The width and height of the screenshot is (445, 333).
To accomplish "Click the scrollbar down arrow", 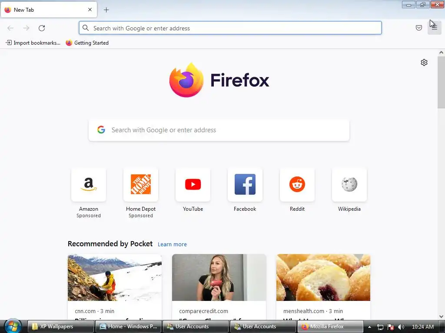I will point(441,316).
